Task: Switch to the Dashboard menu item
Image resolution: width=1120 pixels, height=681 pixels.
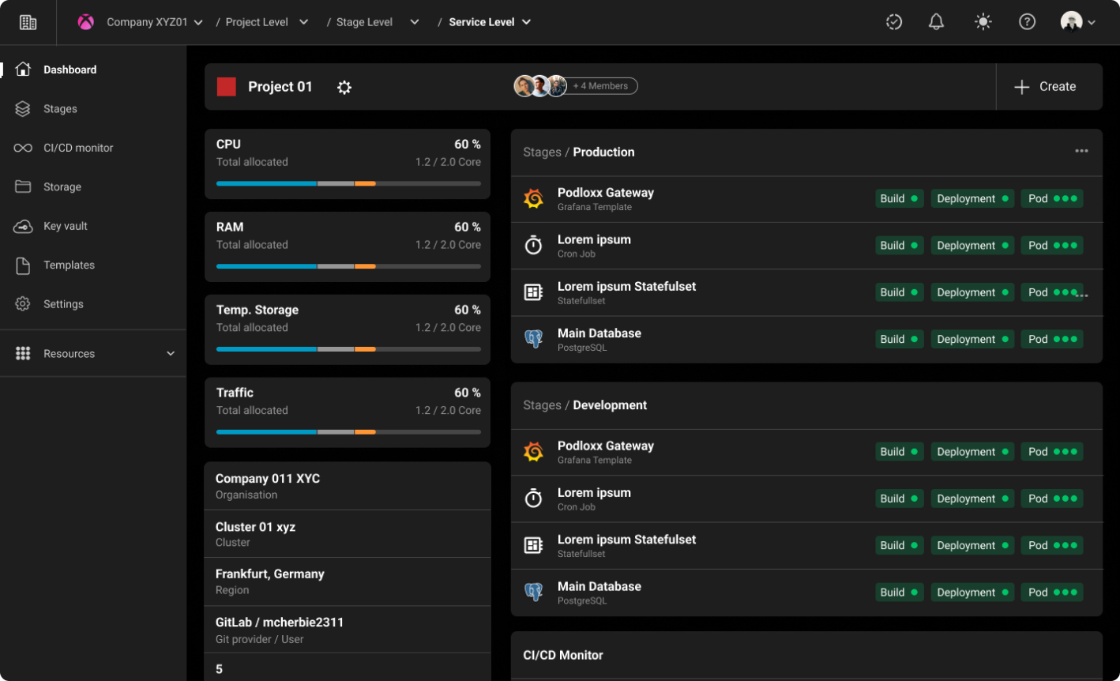Action: (70, 70)
